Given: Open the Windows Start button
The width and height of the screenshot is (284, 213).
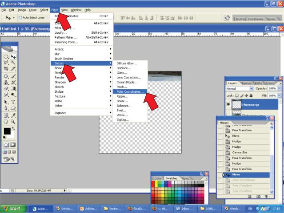Looking at the screenshot, I should (x=13, y=209).
